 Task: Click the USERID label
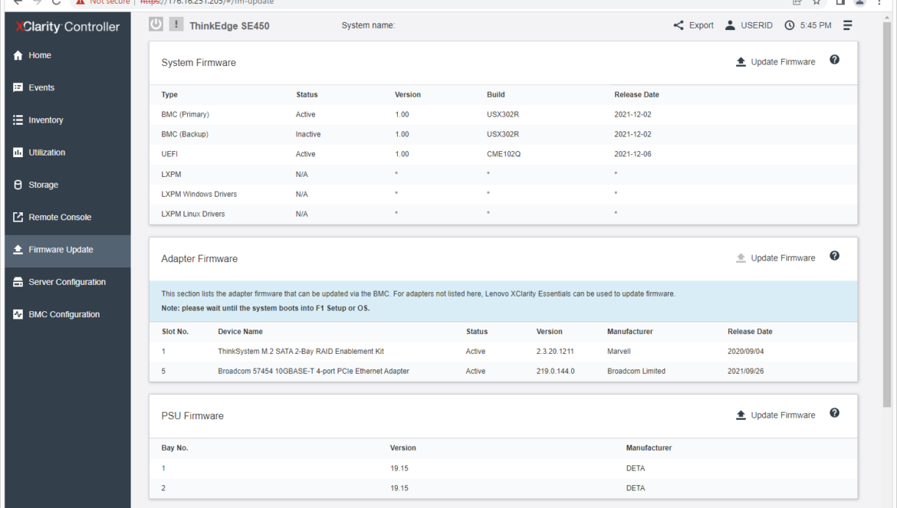[x=756, y=25]
